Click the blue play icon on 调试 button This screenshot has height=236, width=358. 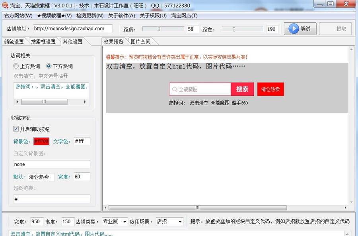(x=294, y=29)
